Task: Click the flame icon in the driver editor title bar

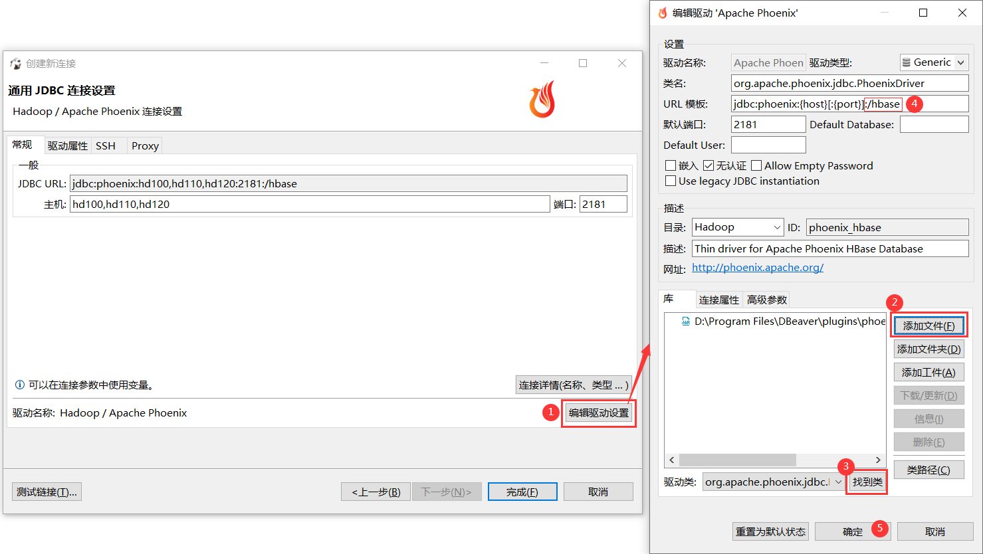Action: click(x=662, y=12)
